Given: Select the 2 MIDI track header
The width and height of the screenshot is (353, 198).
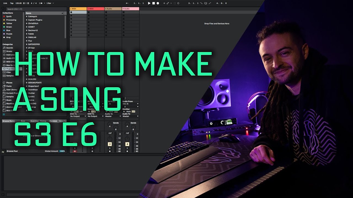Looking at the screenshot, I should coord(96,9).
